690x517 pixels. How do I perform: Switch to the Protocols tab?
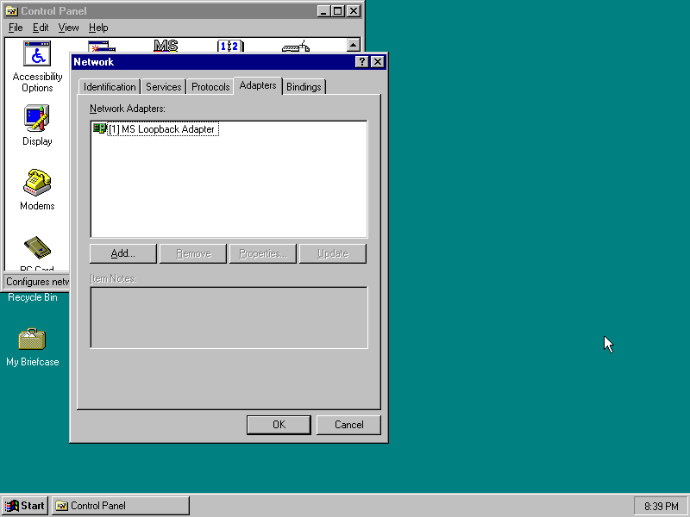(210, 87)
